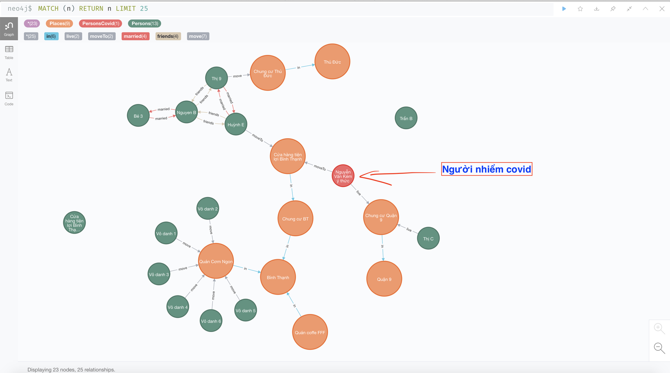The width and height of the screenshot is (670, 373).
Task: Select the Chung cư BT node
Action: tap(295, 218)
